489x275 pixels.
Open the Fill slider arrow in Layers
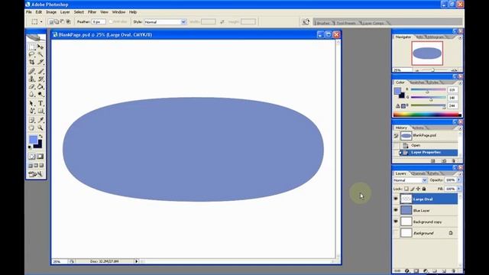[x=458, y=189]
